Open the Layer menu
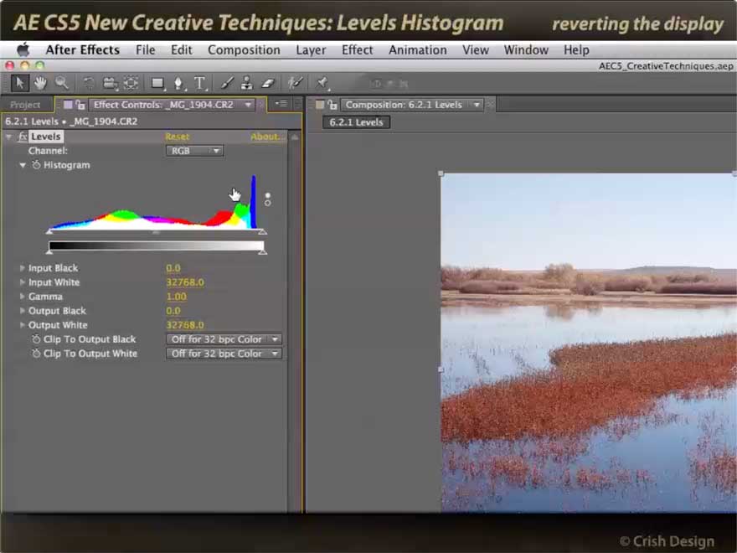 click(311, 49)
